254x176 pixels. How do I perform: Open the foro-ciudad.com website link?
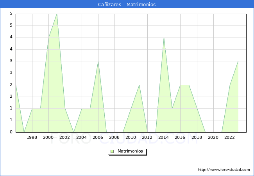[224, 170]
